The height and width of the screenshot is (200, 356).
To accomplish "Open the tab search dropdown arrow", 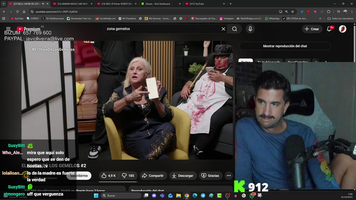I will 4,4.
